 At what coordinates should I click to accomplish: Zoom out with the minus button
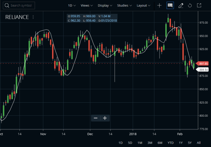96,118
